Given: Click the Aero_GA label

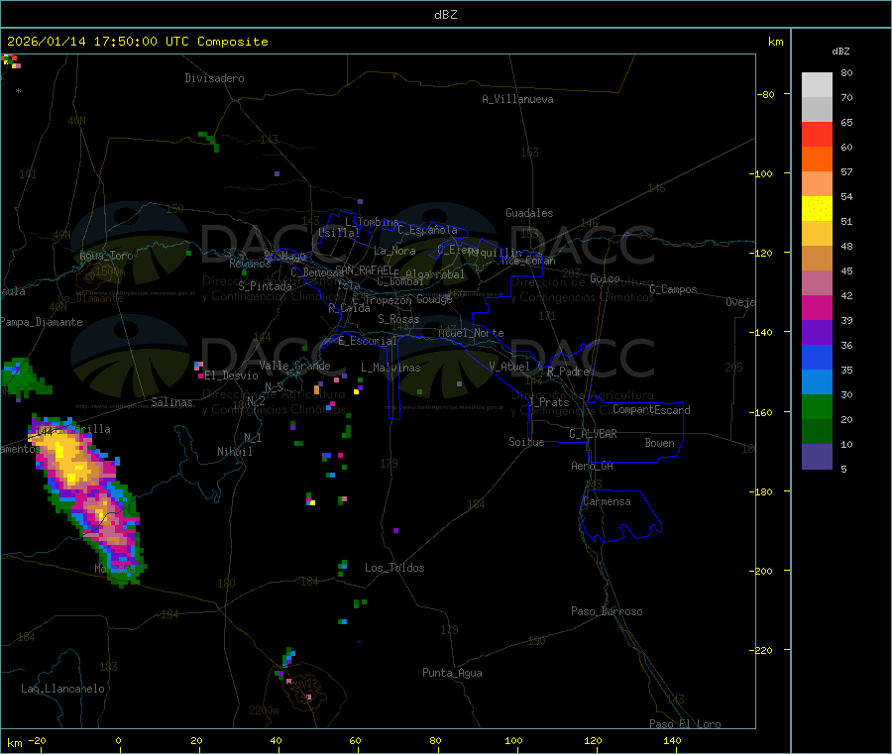Looking at the screenshot, I should 593,466.
